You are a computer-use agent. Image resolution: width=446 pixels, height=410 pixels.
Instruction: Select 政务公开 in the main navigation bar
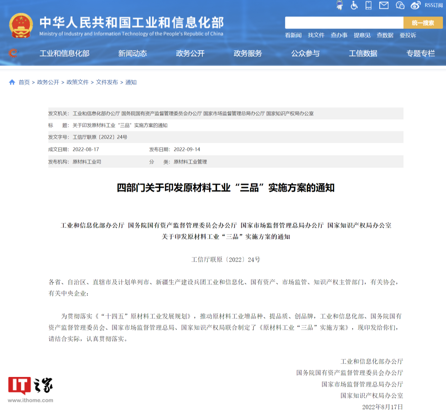tap(190, 53)
